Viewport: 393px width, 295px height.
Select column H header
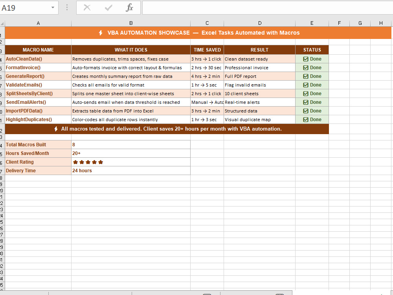381,23
